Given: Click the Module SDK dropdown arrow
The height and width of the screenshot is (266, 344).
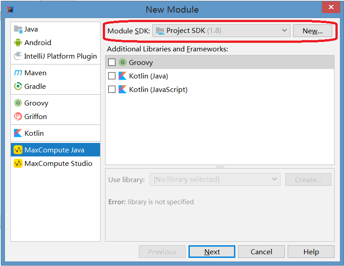Looking at the screenshot, I should pos(284,31).
